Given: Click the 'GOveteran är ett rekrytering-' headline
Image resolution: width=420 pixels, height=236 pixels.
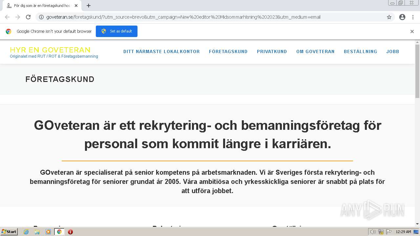Looking at the screenshot, I should pyautogui.click(x=207, y=134).
